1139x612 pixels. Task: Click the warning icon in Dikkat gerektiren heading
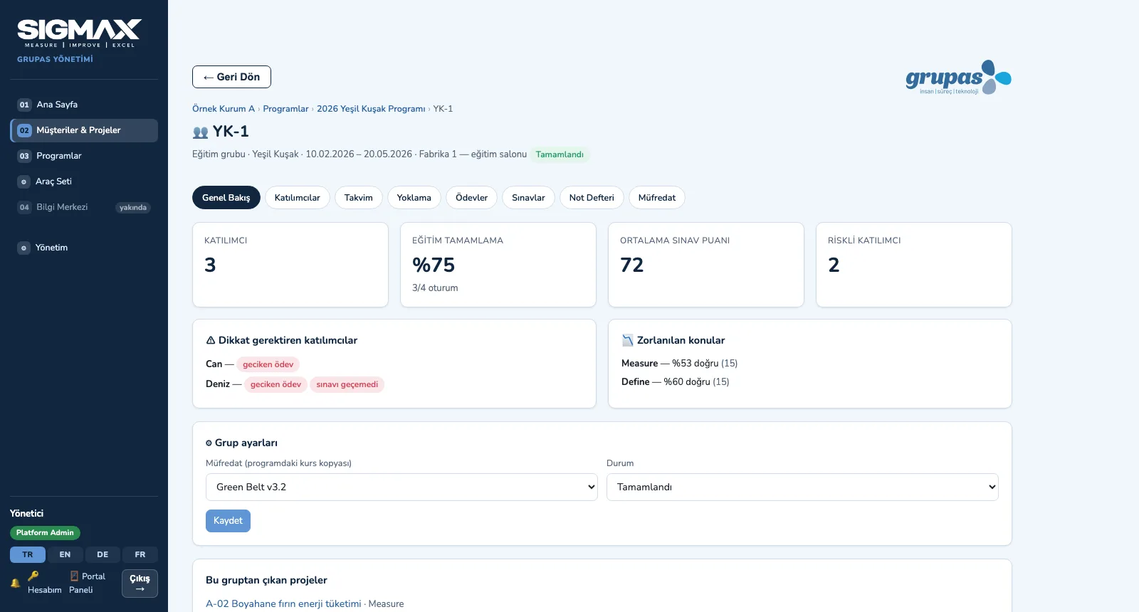click(x=211, y=340)
